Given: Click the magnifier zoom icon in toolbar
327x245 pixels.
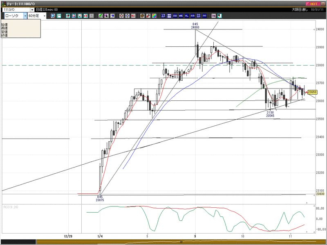Looking at the screenshot, I should click(x=53, y=16).
